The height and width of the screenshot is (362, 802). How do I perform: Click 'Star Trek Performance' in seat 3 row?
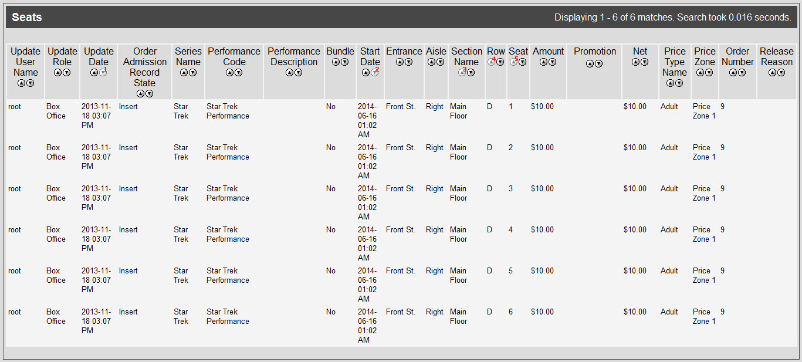click(x=228, y=194)
